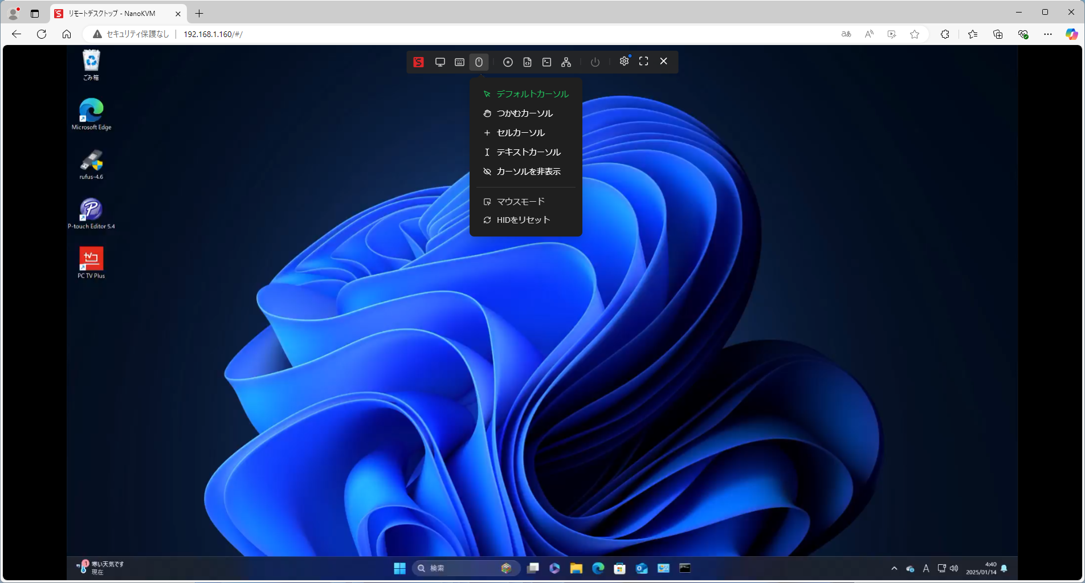The image size is (1085, 583).
Task: Open a new browser tab with plus
Action: point(199,13)
